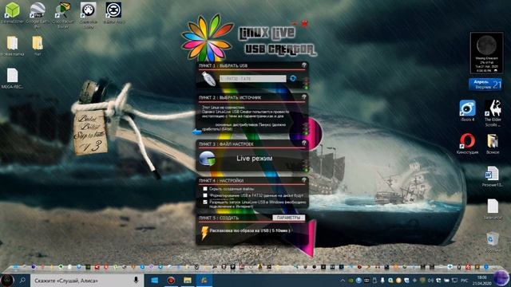Close LinuxLive USB Creator with red star
The width and height of the screenshot is (511, 287).
pyautogui.click(x=304, y=23)
